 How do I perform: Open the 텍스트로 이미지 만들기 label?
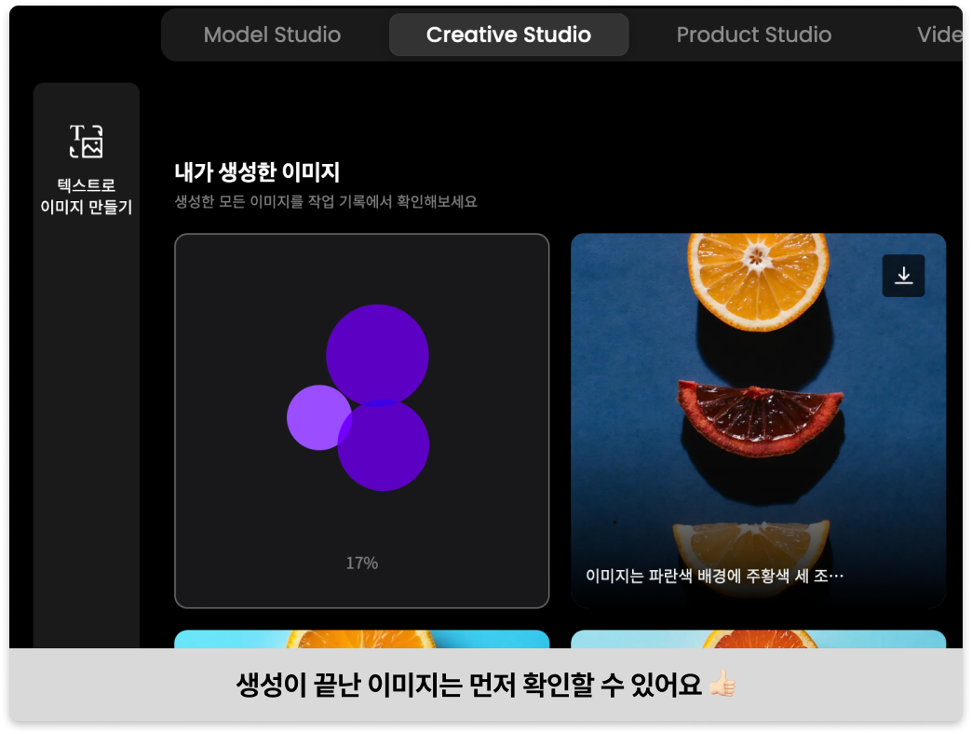point(87,196)
